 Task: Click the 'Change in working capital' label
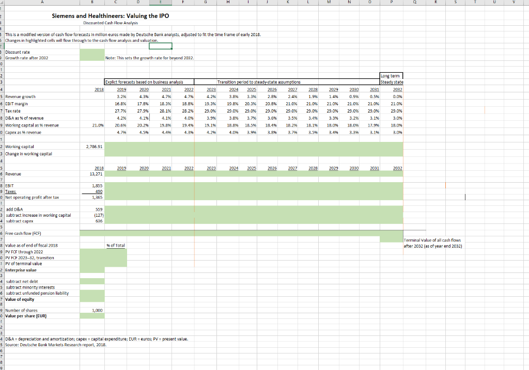click(x=29, y=154)
